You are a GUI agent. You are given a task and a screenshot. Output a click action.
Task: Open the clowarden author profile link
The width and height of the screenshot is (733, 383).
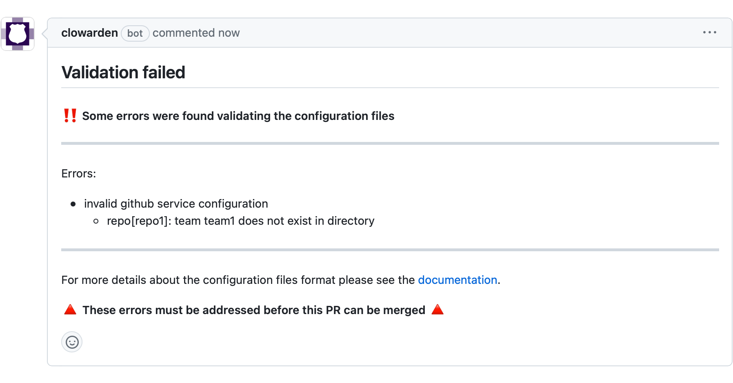89,33
